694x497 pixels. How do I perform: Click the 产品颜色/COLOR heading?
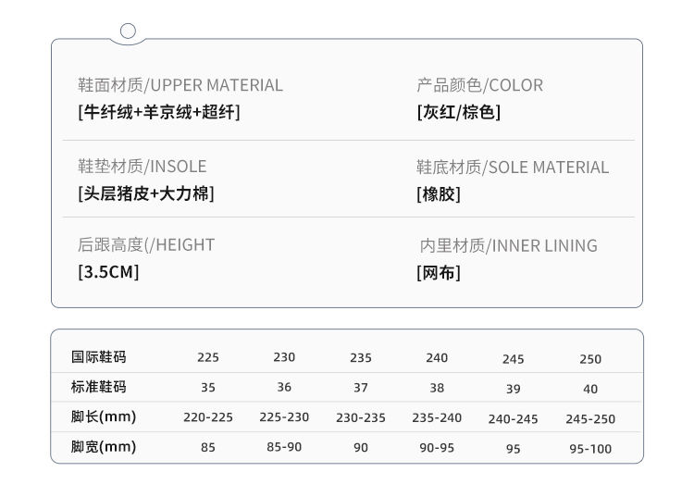point(479,85)
